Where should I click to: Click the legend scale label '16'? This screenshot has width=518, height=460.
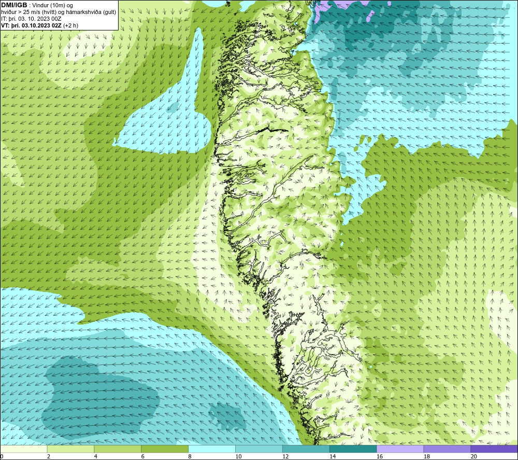click(x=380, y=456)
